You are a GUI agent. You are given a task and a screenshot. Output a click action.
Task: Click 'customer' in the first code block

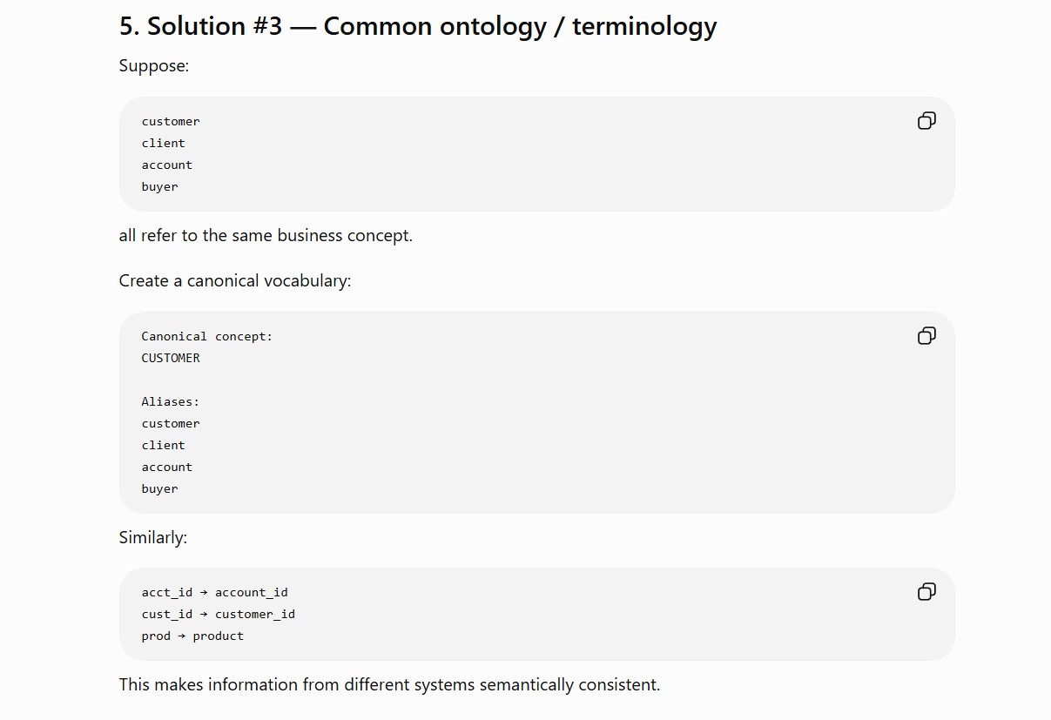tap(171, 122)
